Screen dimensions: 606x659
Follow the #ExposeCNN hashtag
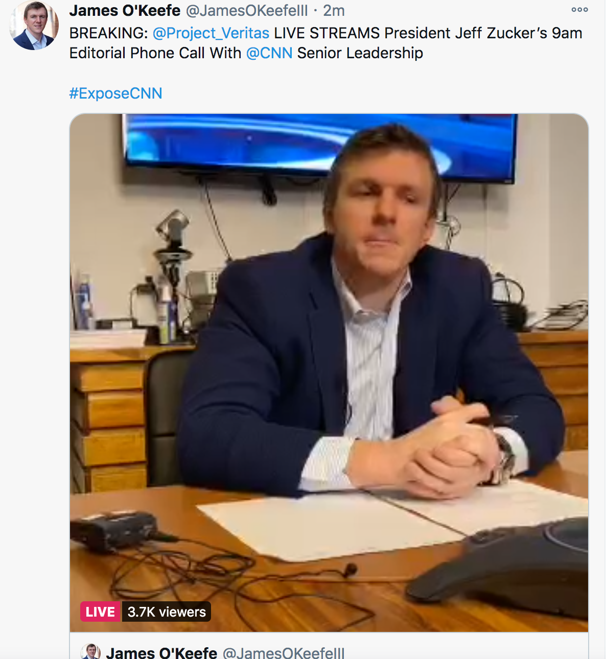(x=116, y=93)
